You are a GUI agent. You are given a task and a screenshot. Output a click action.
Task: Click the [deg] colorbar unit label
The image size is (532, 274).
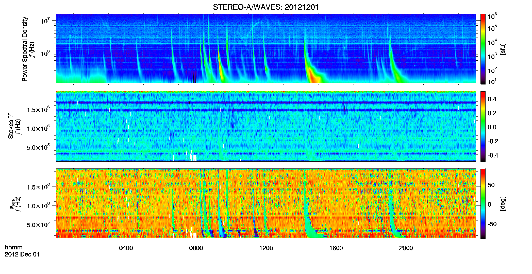[x=503, y=204]
